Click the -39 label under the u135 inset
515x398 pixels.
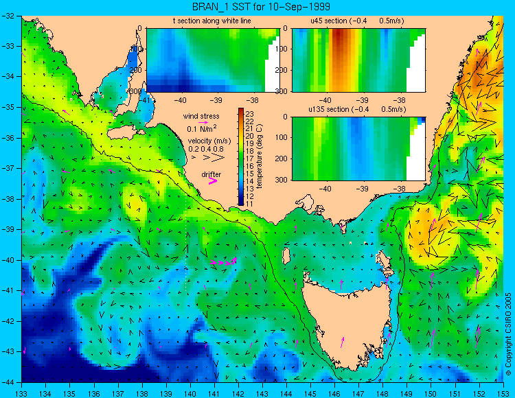click(x=363, y=189)
